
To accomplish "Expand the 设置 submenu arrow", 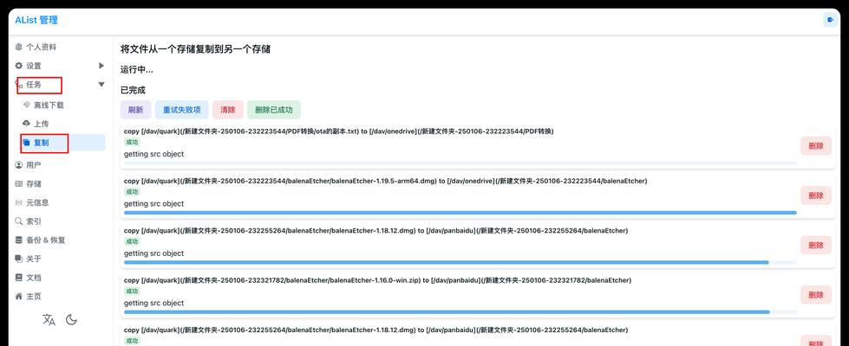I will 101,66.
